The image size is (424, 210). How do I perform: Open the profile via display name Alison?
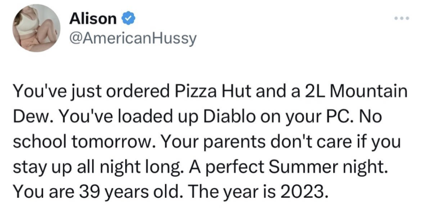[x=93, y=19]
